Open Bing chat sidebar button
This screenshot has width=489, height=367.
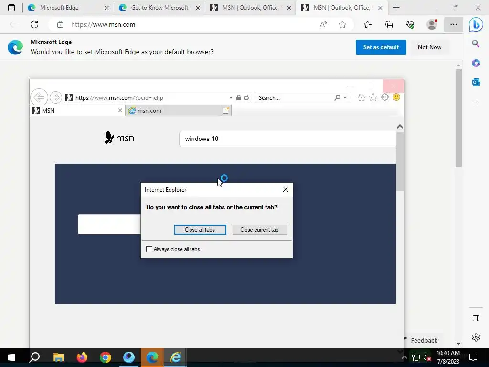(476, 24)
